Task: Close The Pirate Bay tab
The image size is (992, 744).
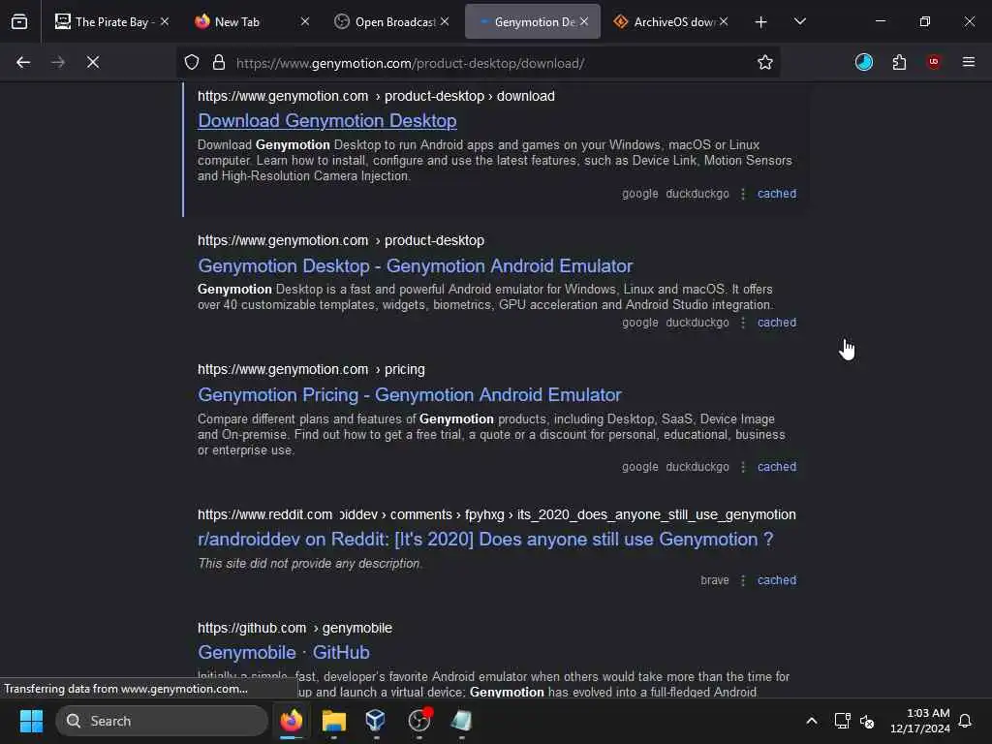Action: point(165,21)
